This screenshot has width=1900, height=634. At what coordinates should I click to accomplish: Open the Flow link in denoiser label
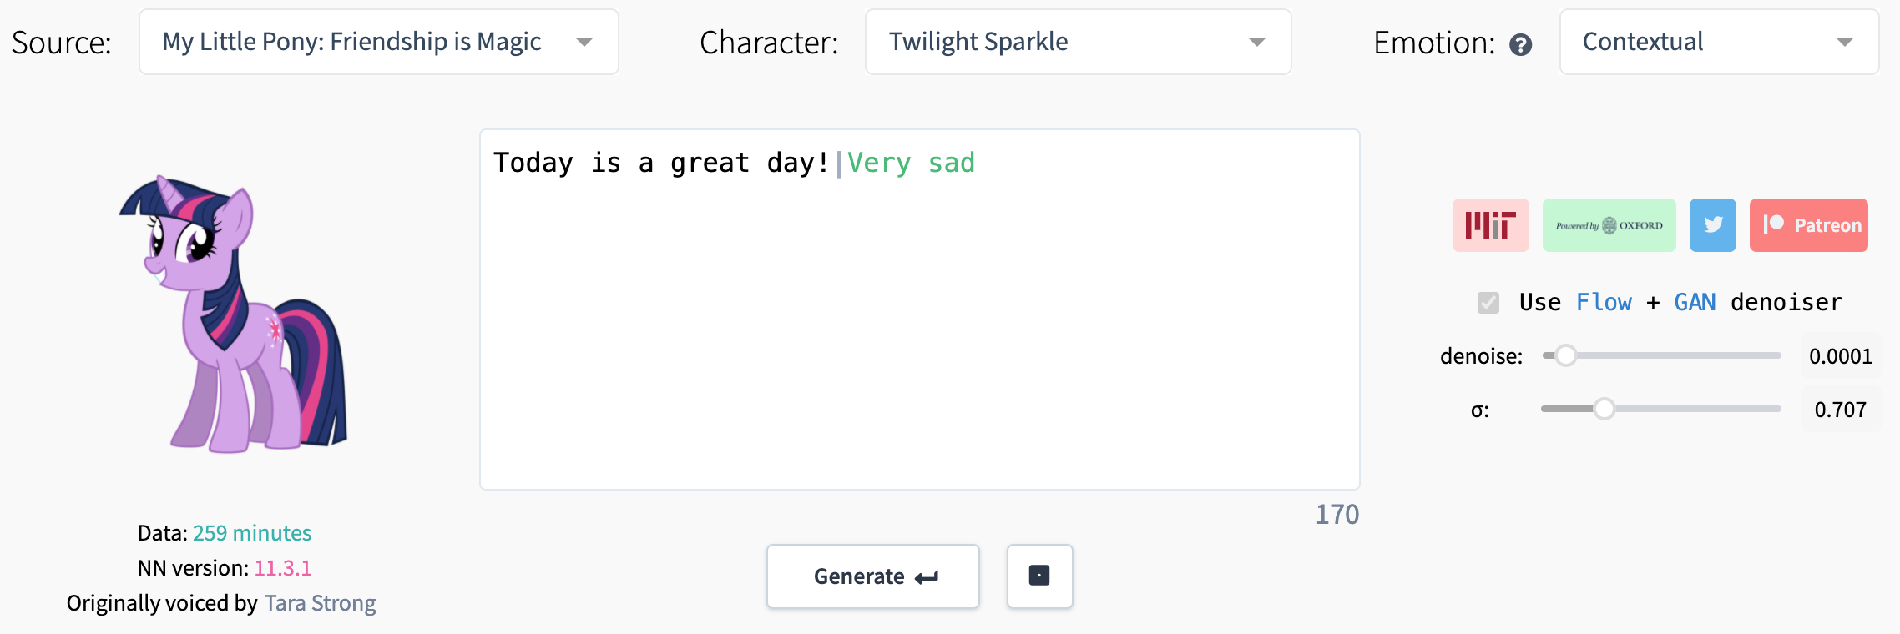1604,302
